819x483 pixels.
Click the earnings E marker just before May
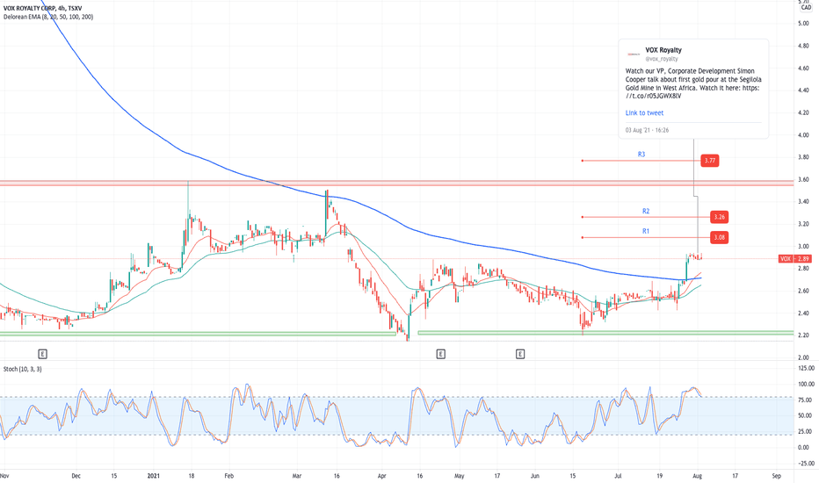(441, 354)
